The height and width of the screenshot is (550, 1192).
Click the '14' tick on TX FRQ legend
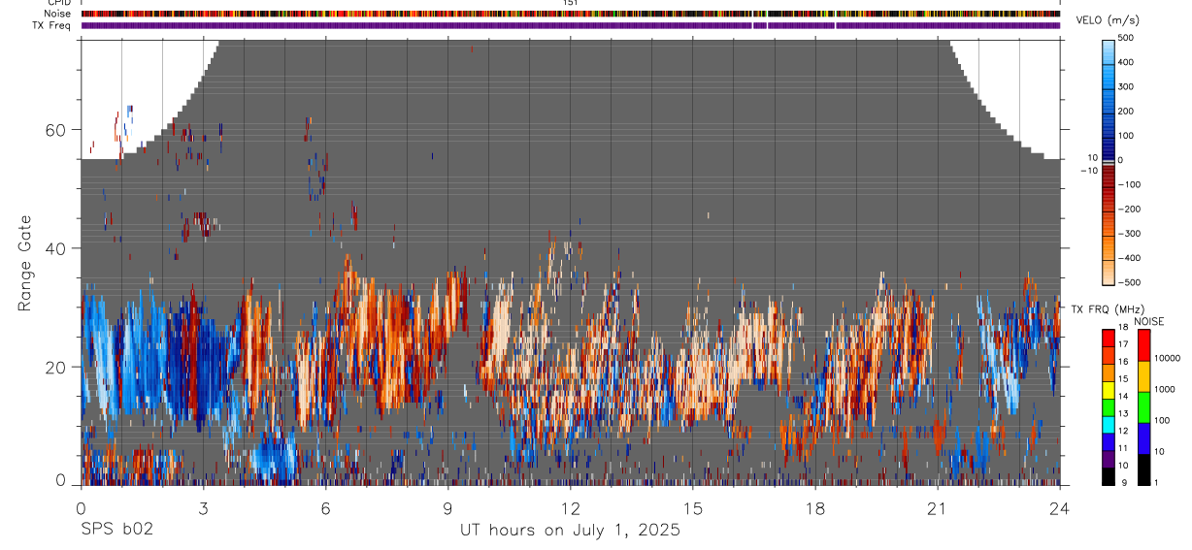tap(1125, 397)
